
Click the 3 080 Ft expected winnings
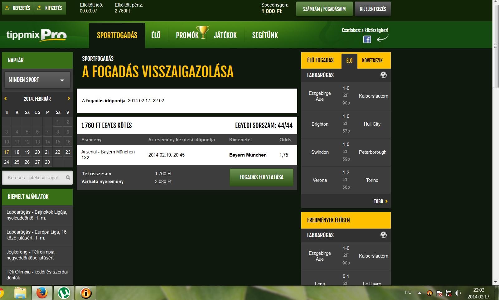click(163, 181)
